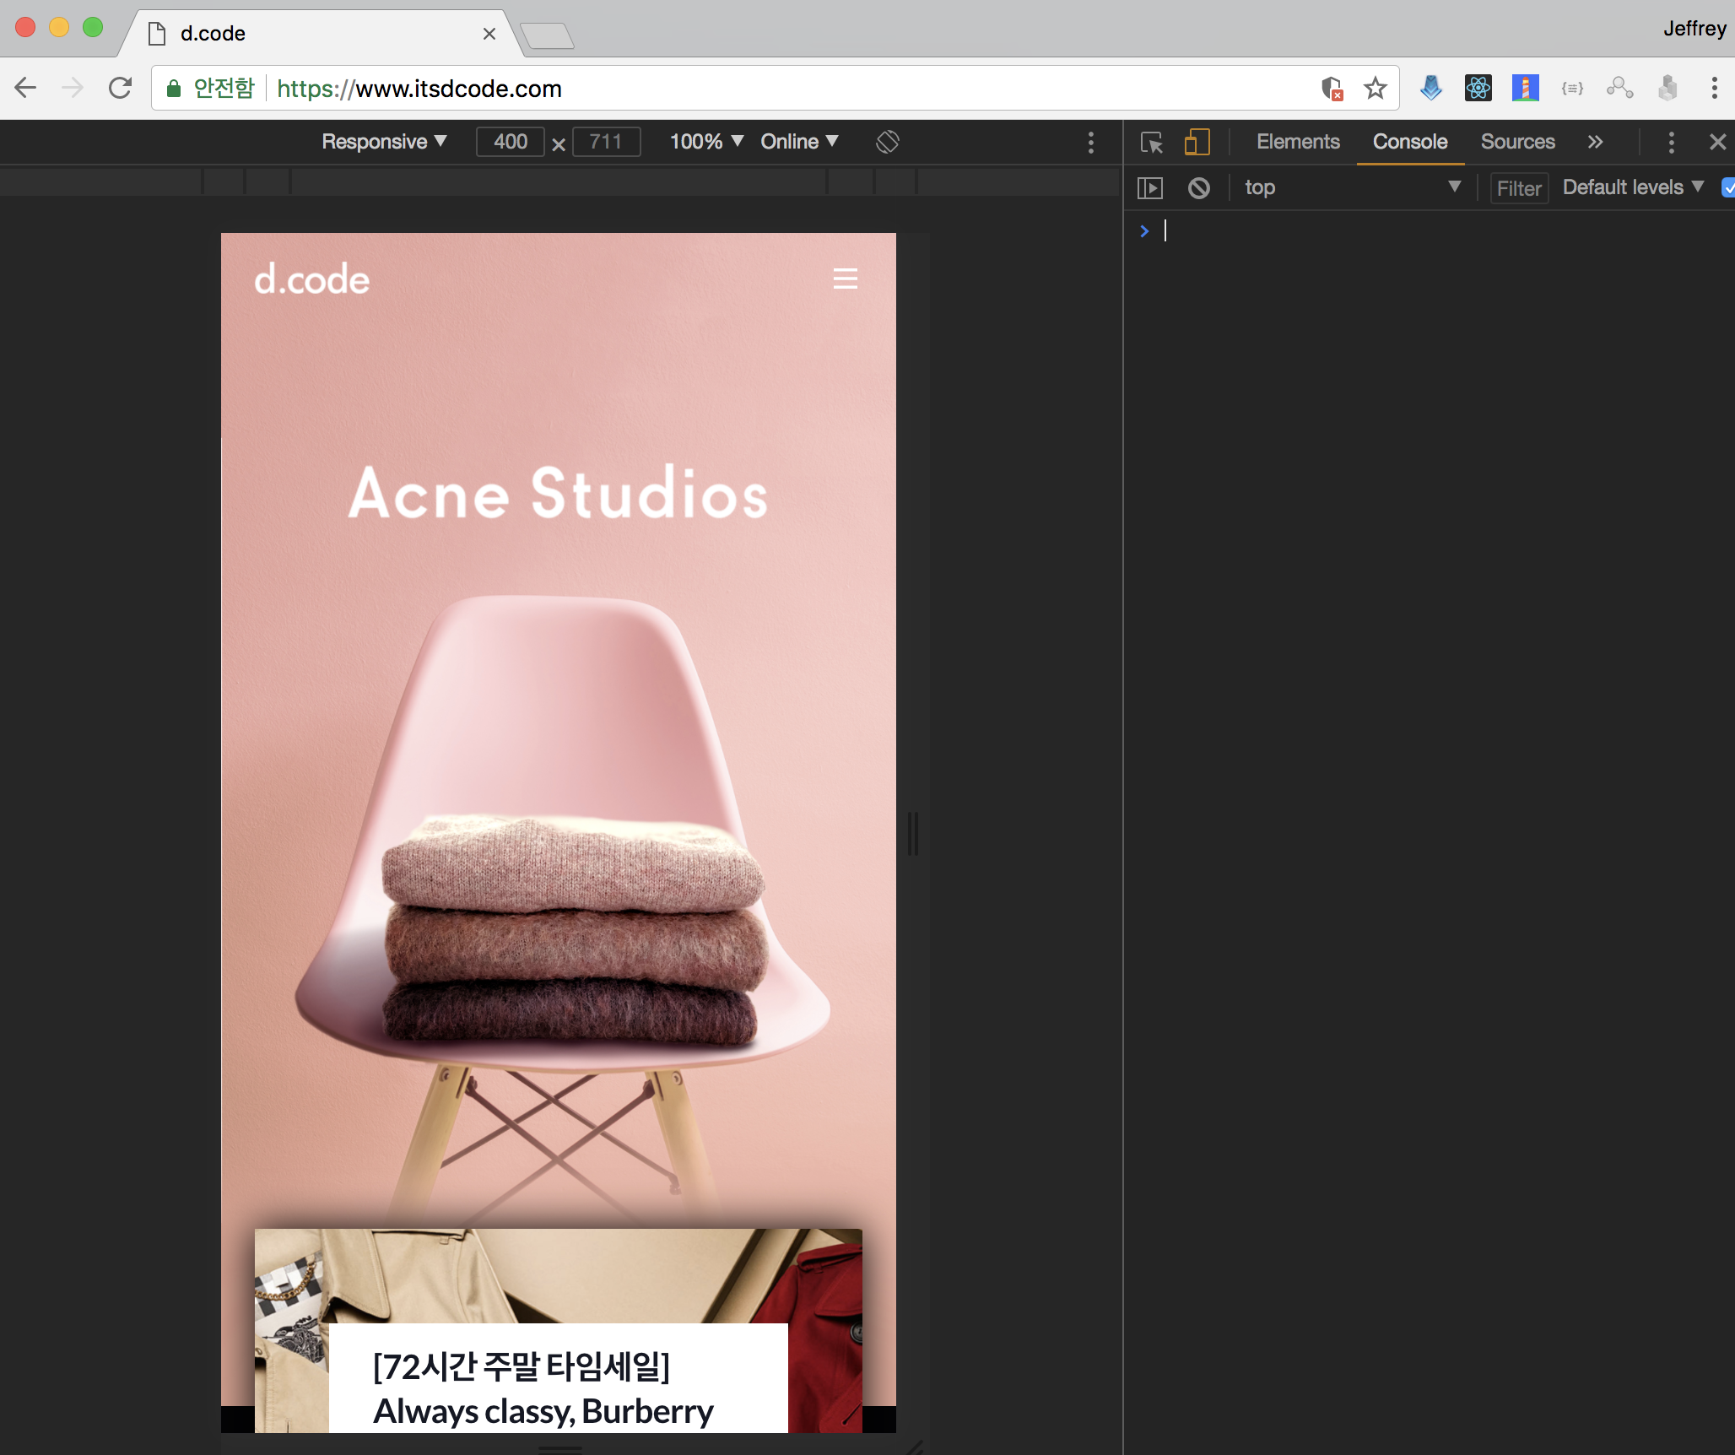Screen dimensions: 1735x1455
Task: Click the d.code logo link
Action: point(312,279)
